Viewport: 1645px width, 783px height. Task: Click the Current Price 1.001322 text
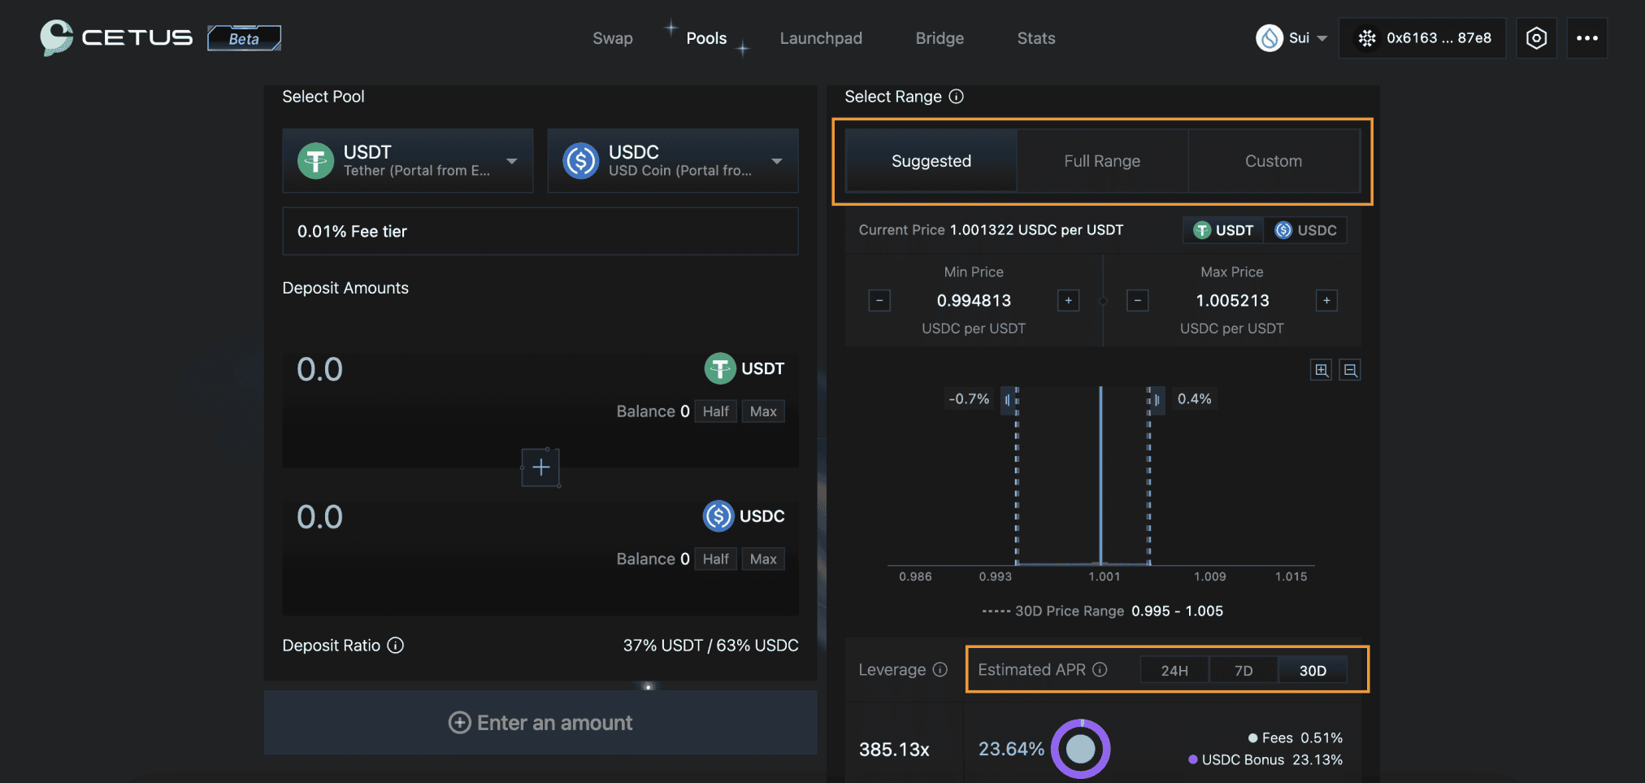click(x=991, y=230)
